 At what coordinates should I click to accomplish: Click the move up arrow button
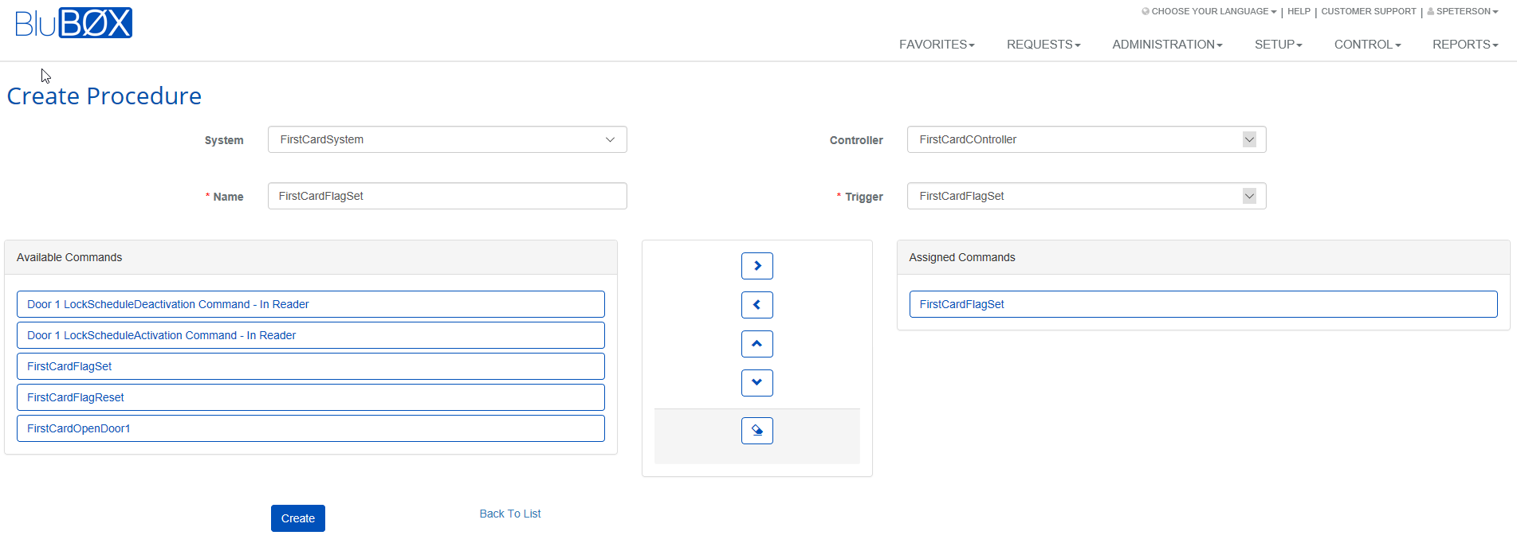(x=757, y=344)
